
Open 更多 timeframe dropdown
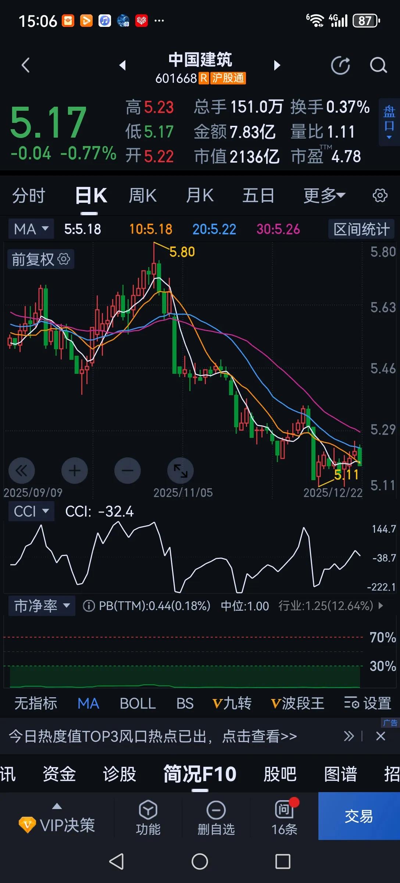tap(324, 195)
